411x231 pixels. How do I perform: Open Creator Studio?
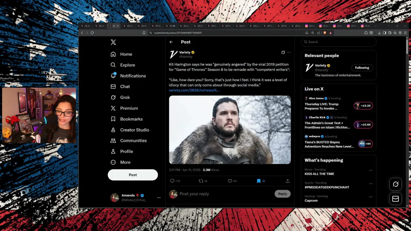click(x=130, y=130)
